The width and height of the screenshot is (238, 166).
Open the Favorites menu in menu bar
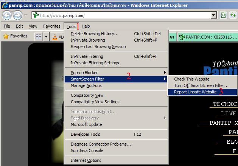click(x=51, y=26)
